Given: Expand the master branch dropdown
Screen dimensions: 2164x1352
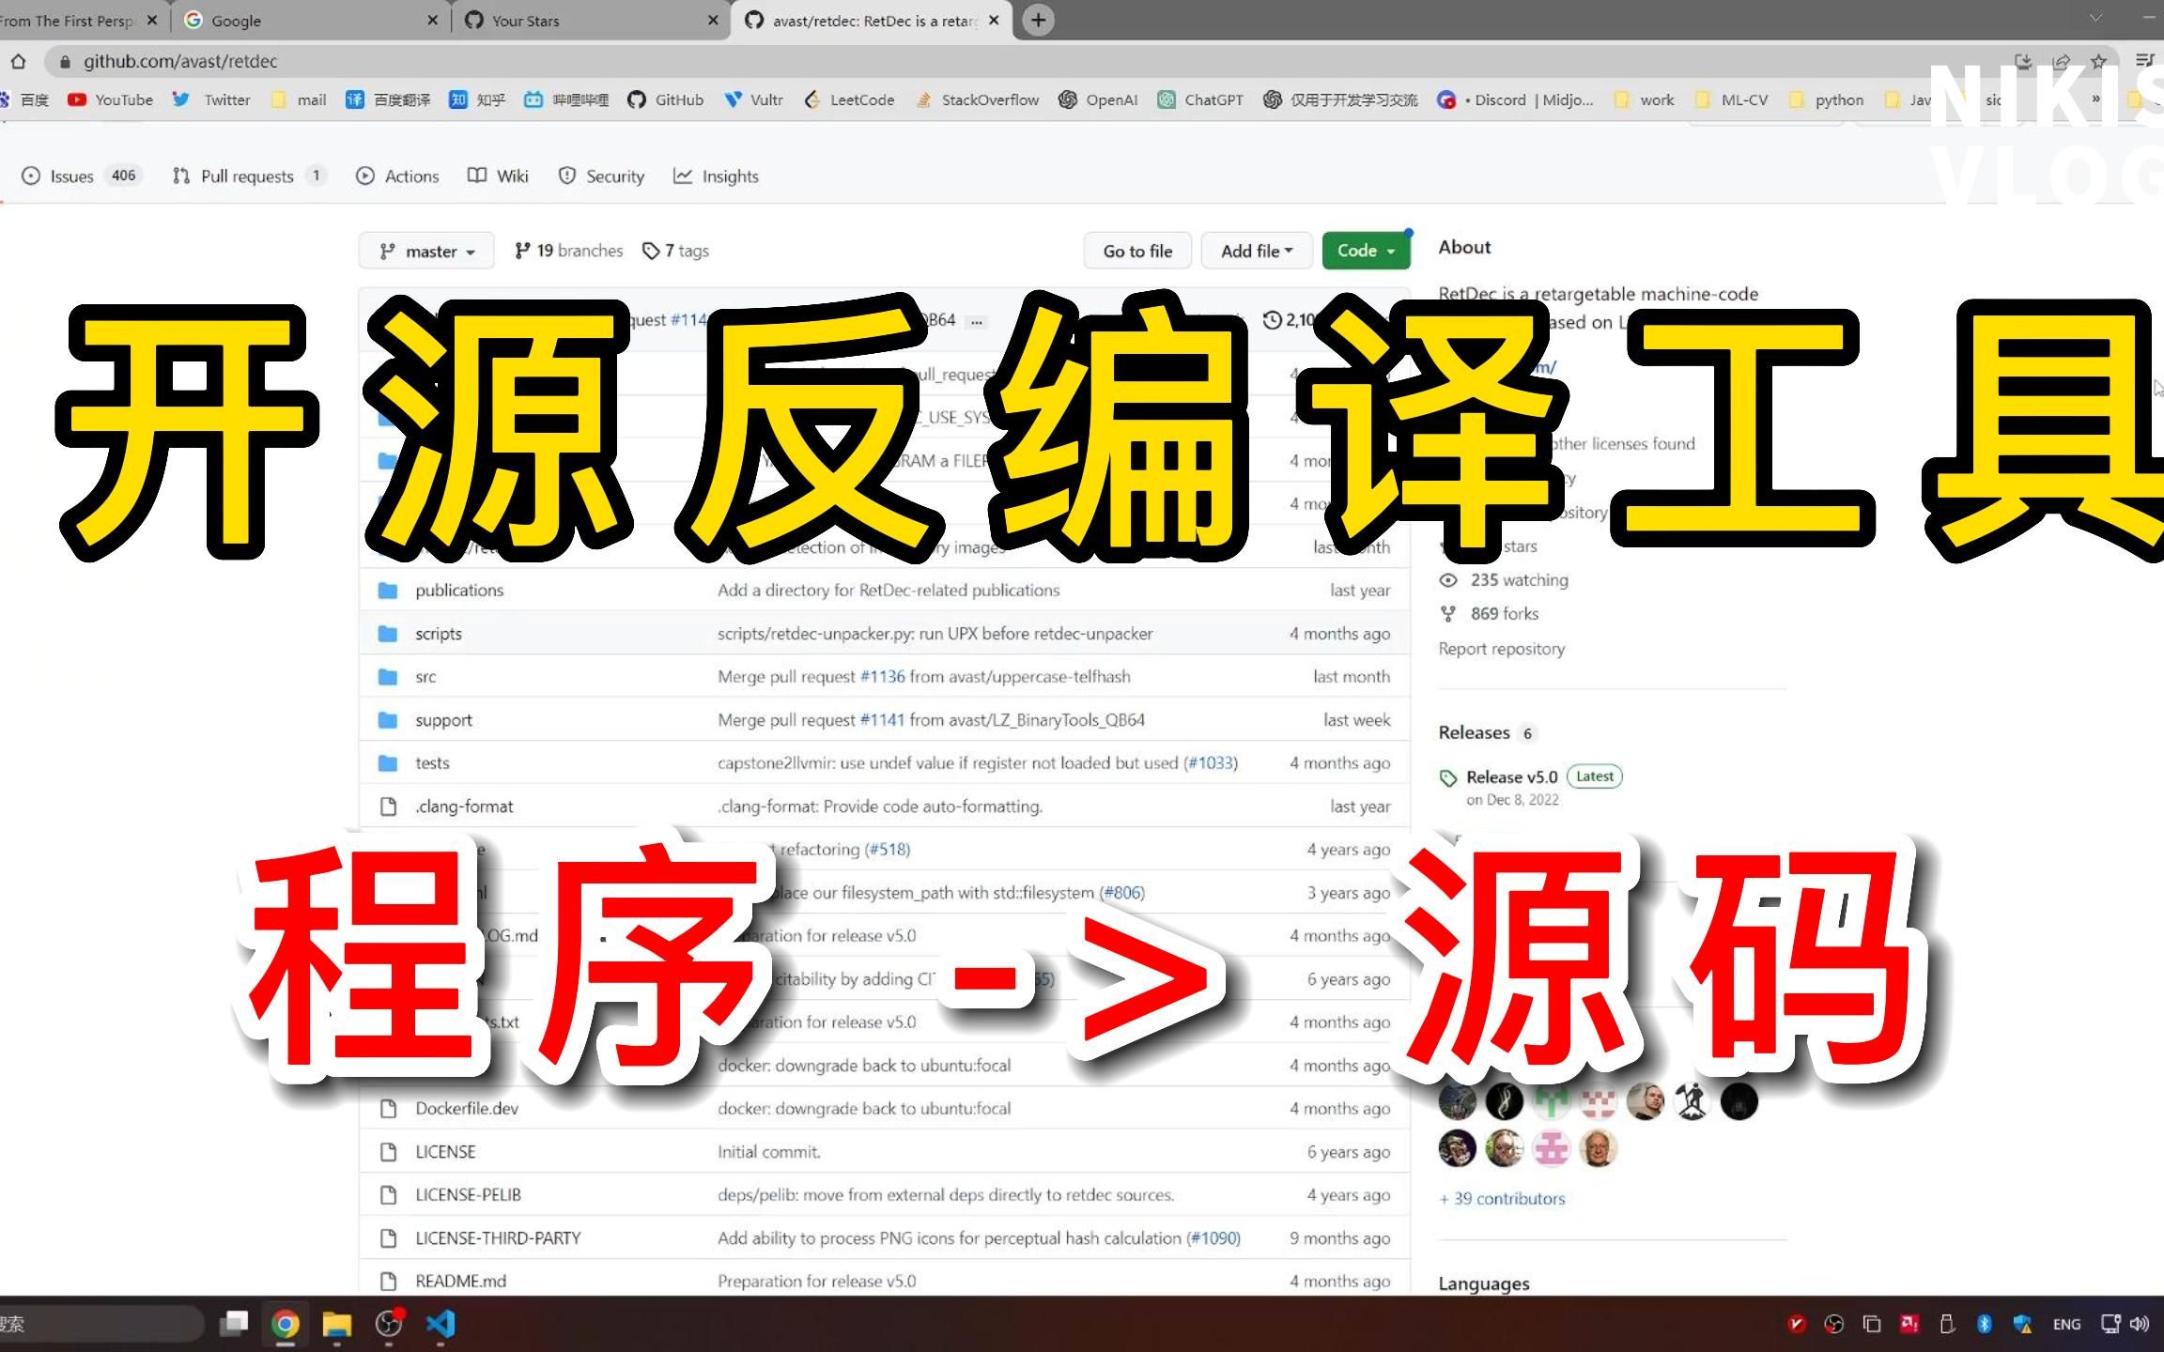Looking at the screenshot, I should pyautogui.click(x=426, y=252).
